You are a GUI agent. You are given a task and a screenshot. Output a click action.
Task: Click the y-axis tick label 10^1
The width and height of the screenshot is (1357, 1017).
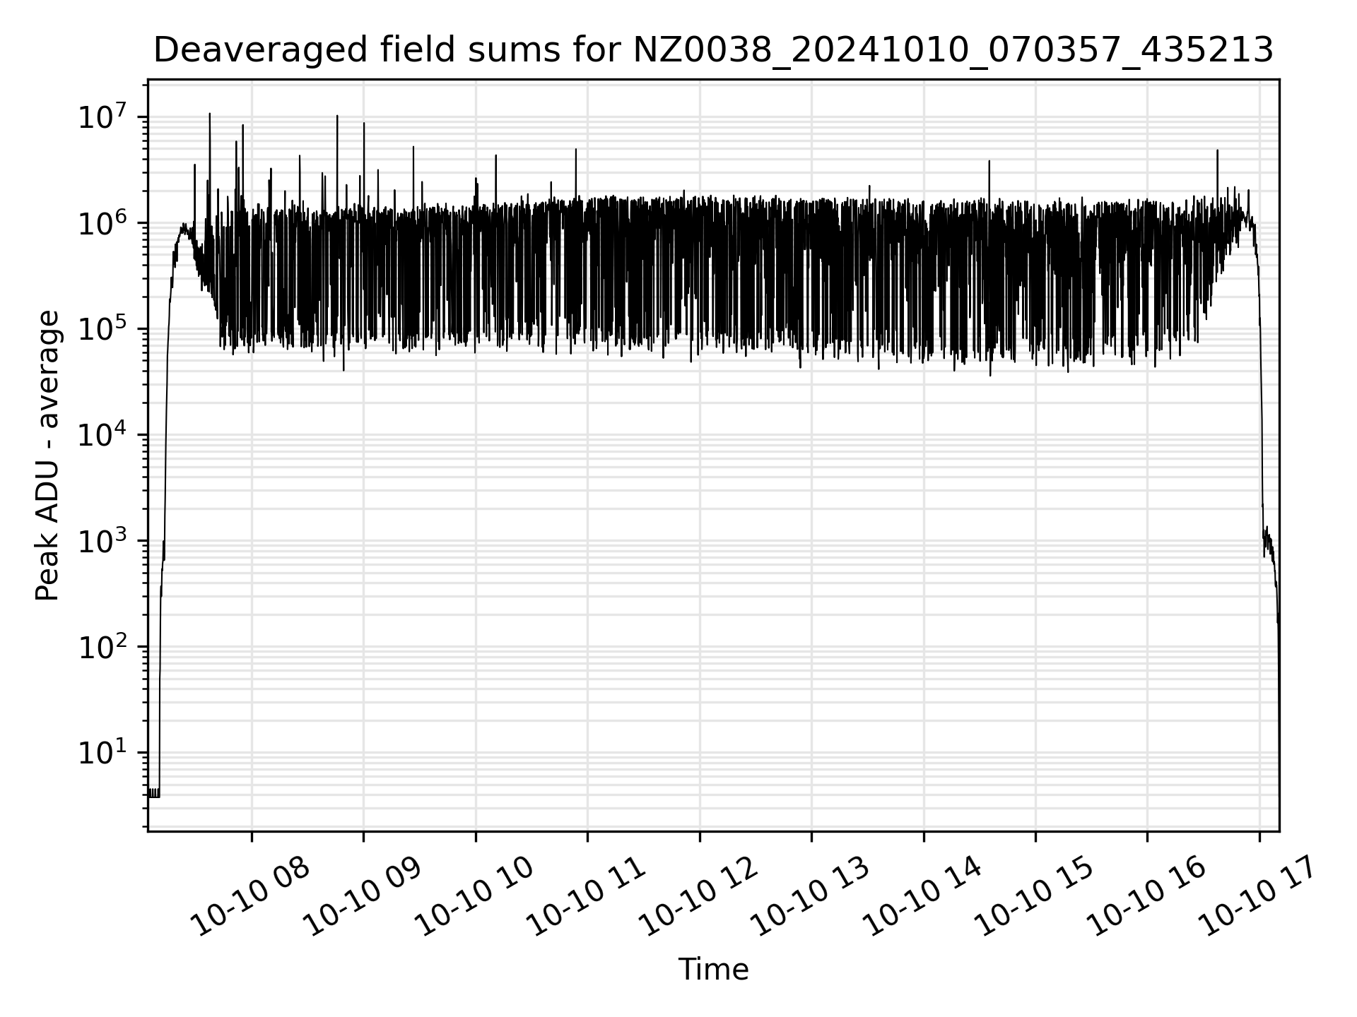[x=103, y=751]
